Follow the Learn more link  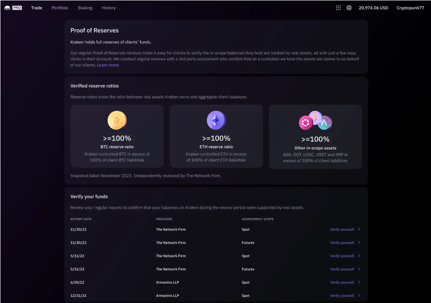[x=108, y=65]
